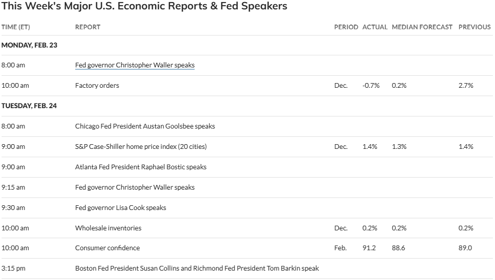Click the page title about Economic Reports

144,7
